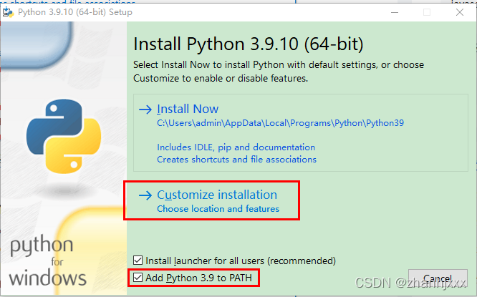Viewport: 477px width, 297px height.
Task: Click the arrow icon beside Install Now
Action: coord(145,109)
